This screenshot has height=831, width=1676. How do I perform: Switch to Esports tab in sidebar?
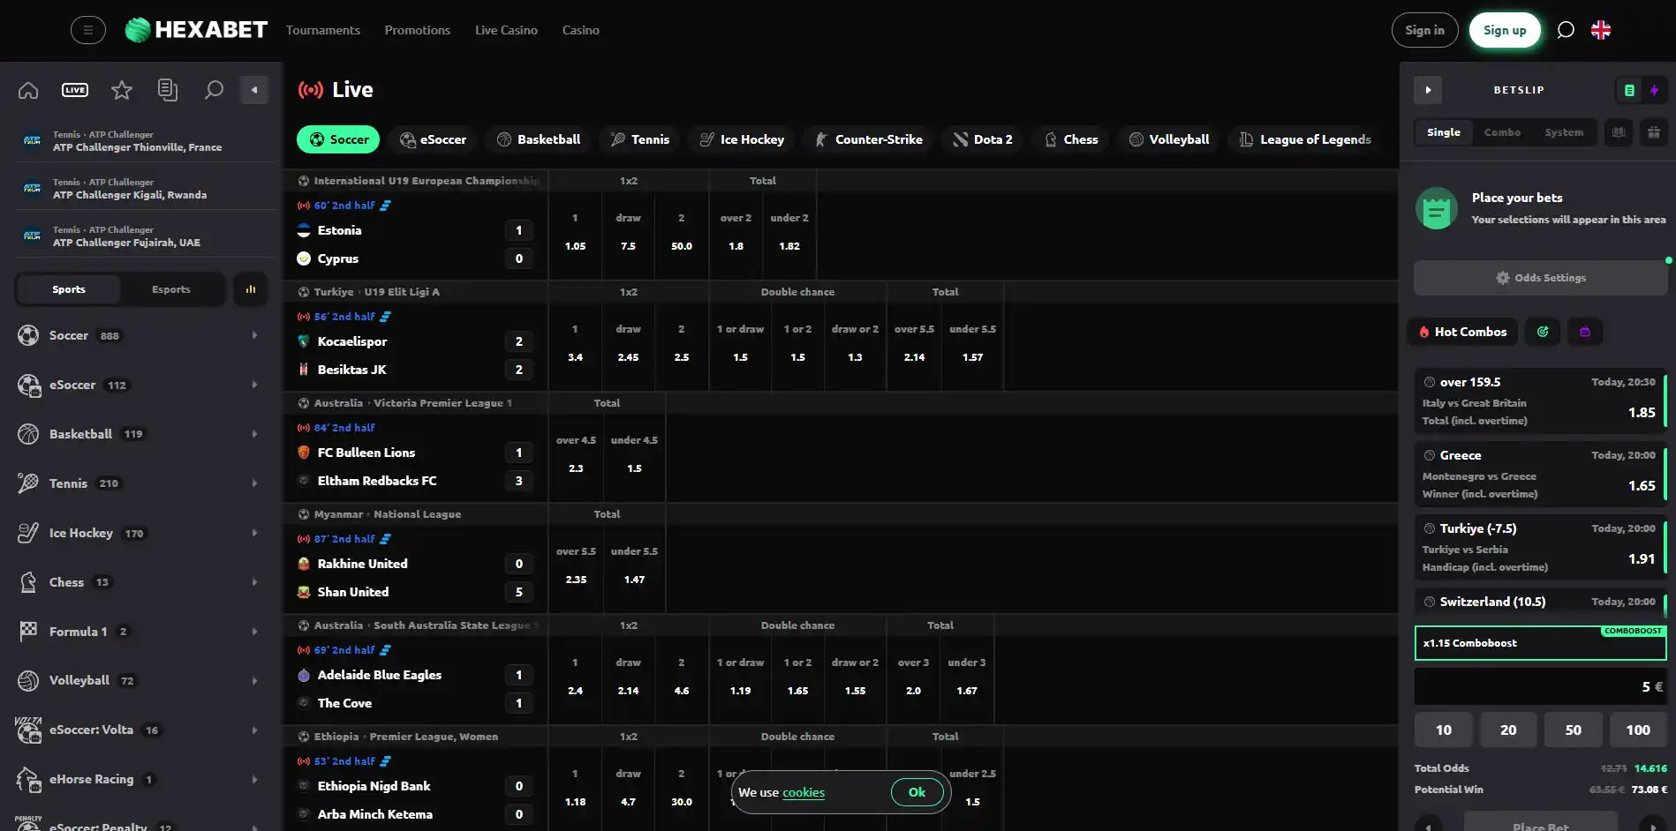tap(171, 289)
